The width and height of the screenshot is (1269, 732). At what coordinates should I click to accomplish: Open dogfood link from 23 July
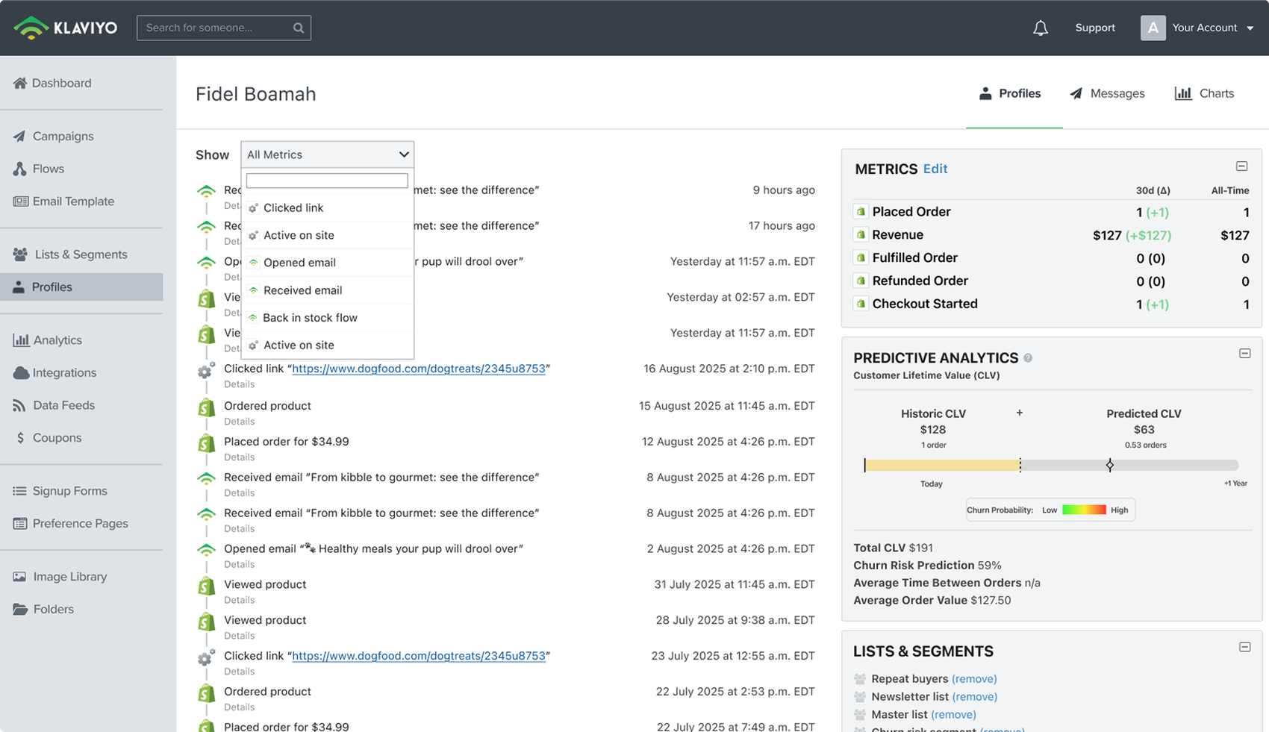coord(419,656)
